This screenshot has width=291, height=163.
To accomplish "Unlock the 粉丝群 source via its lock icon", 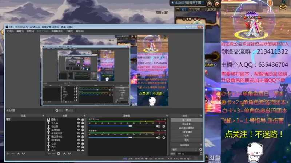I will 83,126.
